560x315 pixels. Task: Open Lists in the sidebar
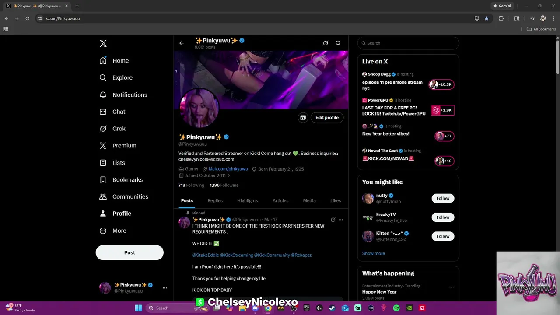(x=112, y=163)
